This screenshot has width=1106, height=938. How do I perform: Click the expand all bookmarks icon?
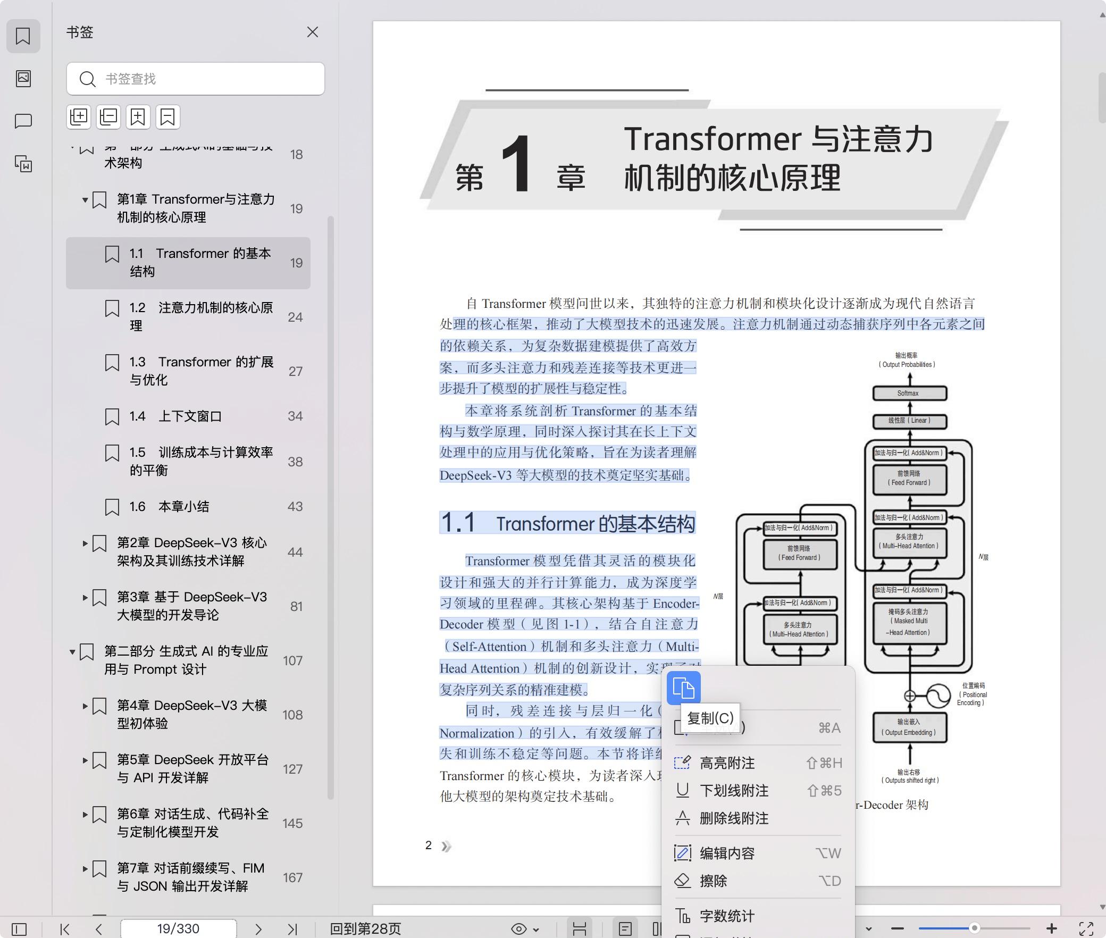tap(79, 117)
